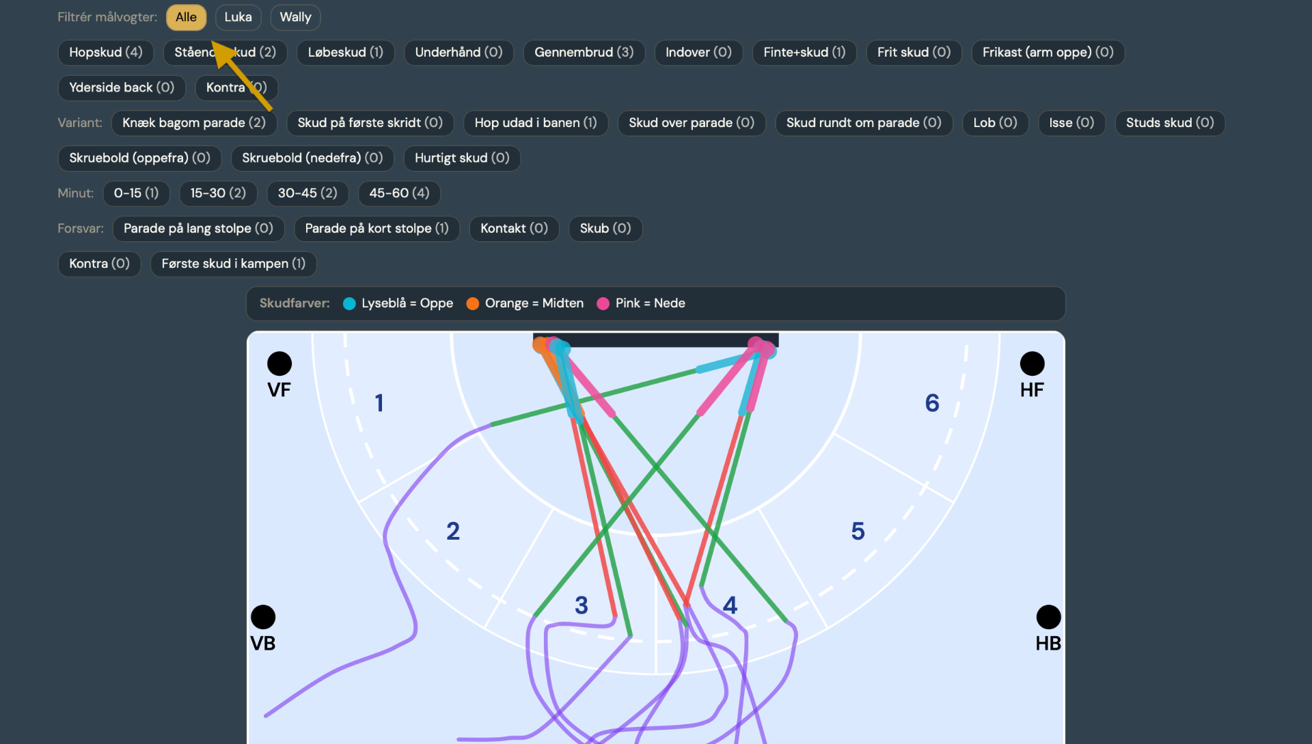Image resolution: width=1312 pixels, height=744 pixels.
Task: Select Parade på kort stolpe (1)
Action: click(377, 229)
